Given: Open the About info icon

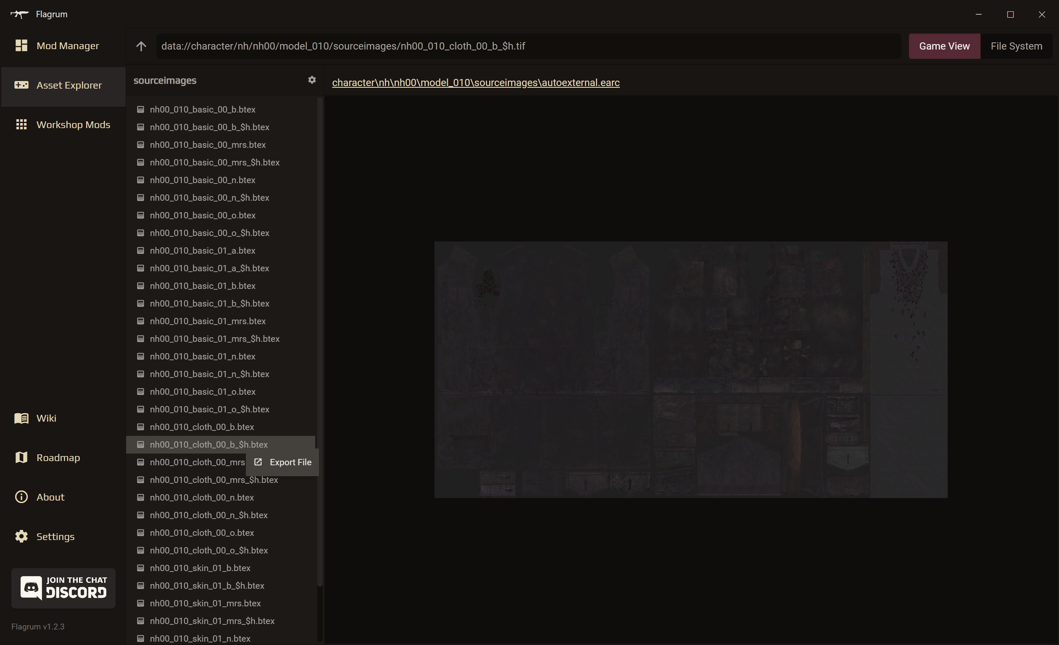Looking at the screenshot, I should 21,497.
